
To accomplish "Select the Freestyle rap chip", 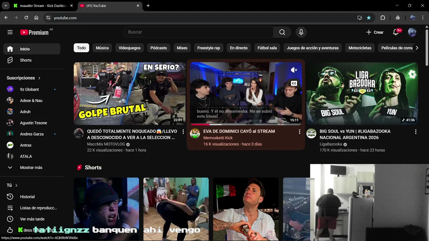I will 208,48.
